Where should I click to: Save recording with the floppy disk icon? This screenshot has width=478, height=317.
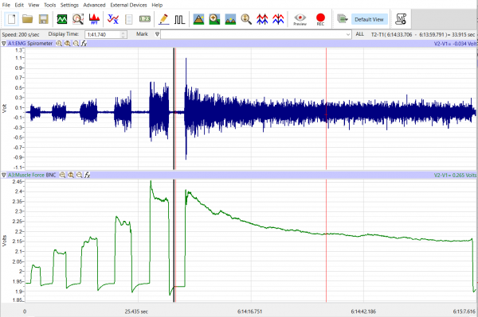[44, 19]
